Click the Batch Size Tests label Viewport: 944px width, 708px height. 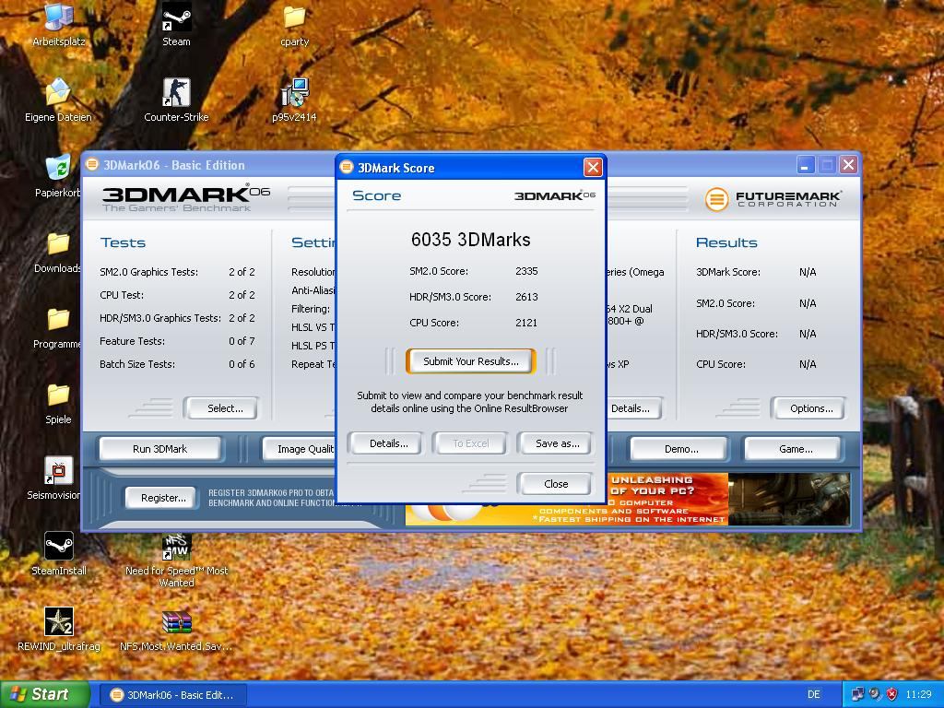137,364
